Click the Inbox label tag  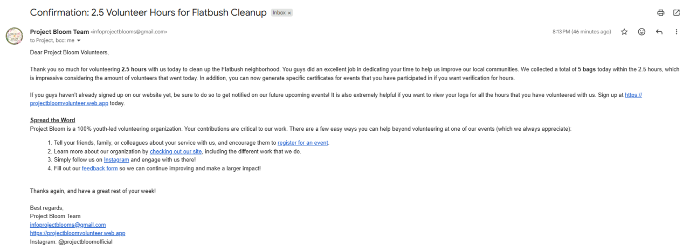click(x=279, y=13)
